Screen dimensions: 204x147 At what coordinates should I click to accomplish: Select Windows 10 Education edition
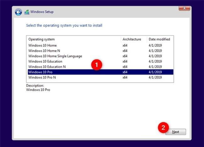click(x=100, y=61)
